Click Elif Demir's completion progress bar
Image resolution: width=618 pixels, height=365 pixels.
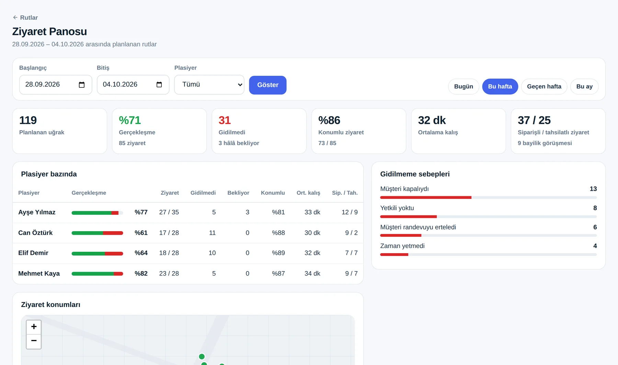coord(97,254)
